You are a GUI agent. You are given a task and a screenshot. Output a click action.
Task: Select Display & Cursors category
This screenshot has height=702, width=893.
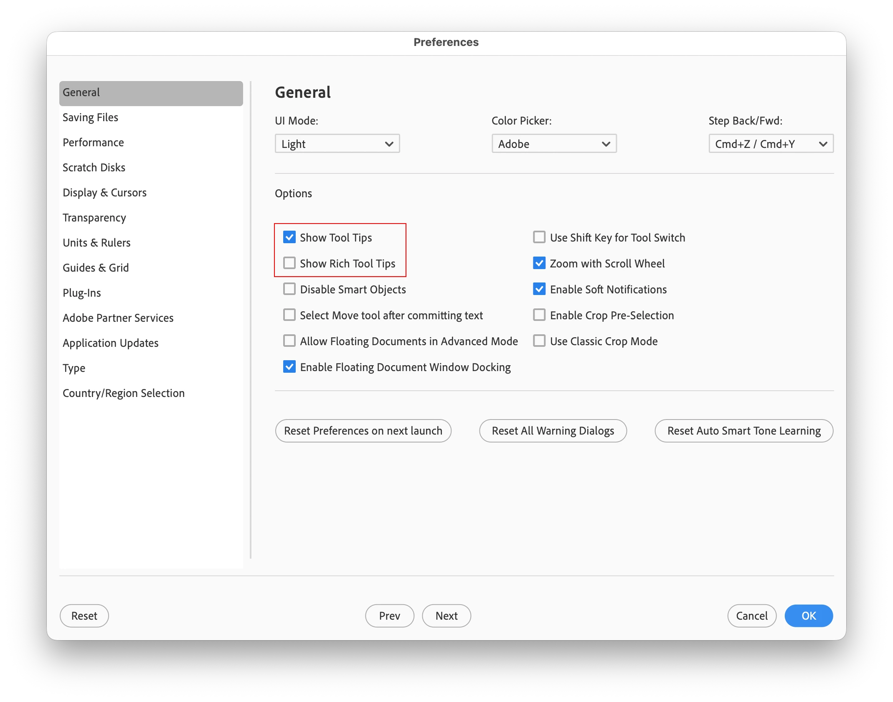pos(104,193)
